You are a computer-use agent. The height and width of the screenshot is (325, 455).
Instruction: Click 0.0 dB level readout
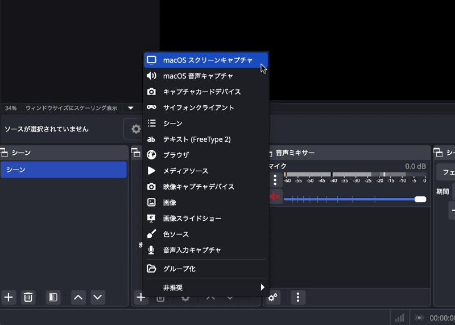click(x=416, y=166)
